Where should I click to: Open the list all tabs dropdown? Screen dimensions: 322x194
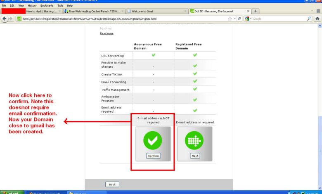[x=312, y=11]
